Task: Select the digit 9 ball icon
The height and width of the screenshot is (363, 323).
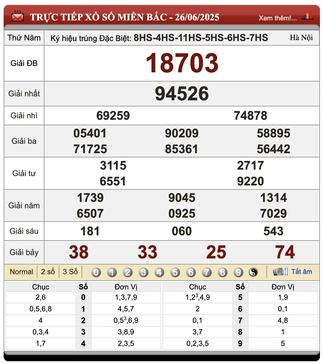Action: point(238,272)
